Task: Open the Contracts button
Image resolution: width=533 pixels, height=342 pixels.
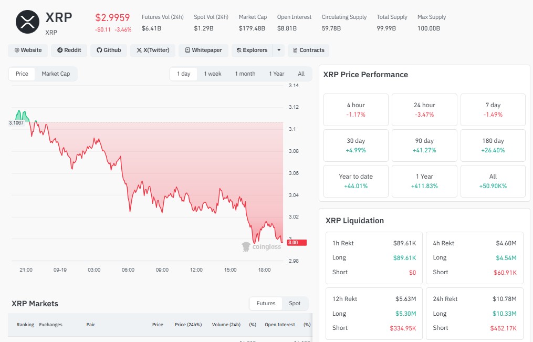Action: (x=308, y=50)
